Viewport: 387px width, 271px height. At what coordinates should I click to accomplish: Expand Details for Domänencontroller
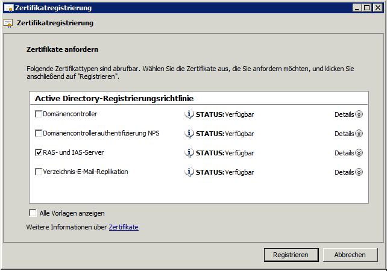359,114
